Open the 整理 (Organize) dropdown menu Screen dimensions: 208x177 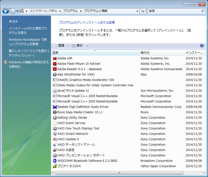point(61,46)
